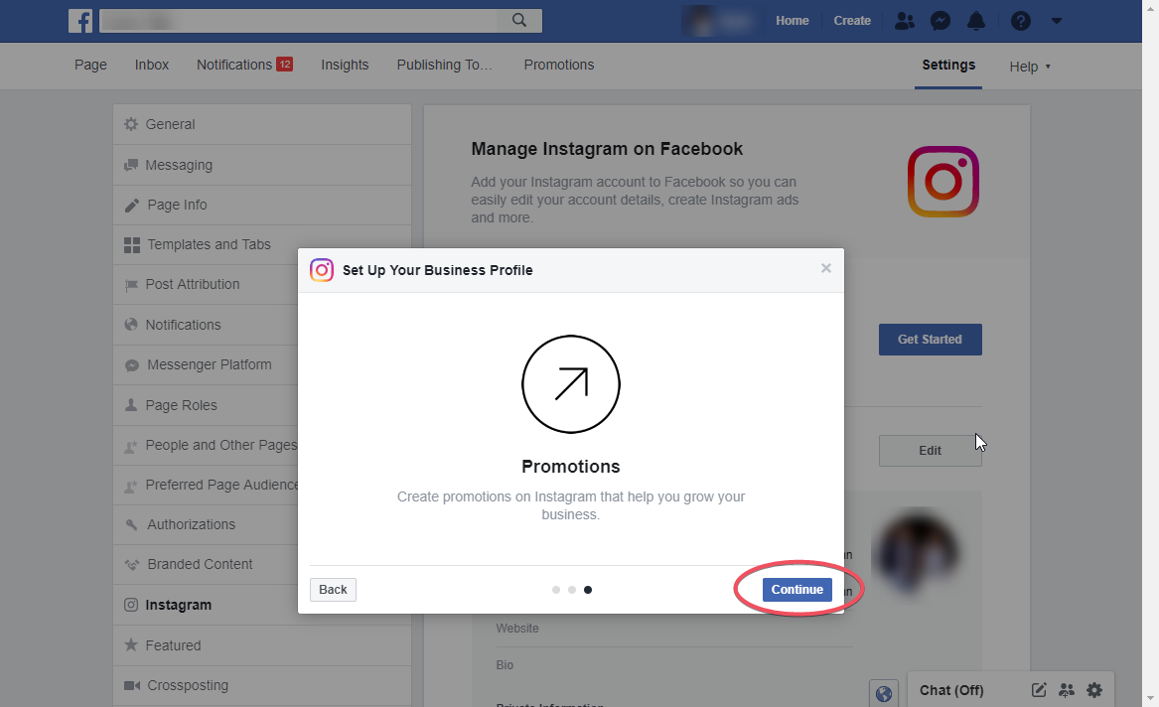The image size is (1159, 707).
Task: Select the third step dot indicator
Action: pos(588,590)
